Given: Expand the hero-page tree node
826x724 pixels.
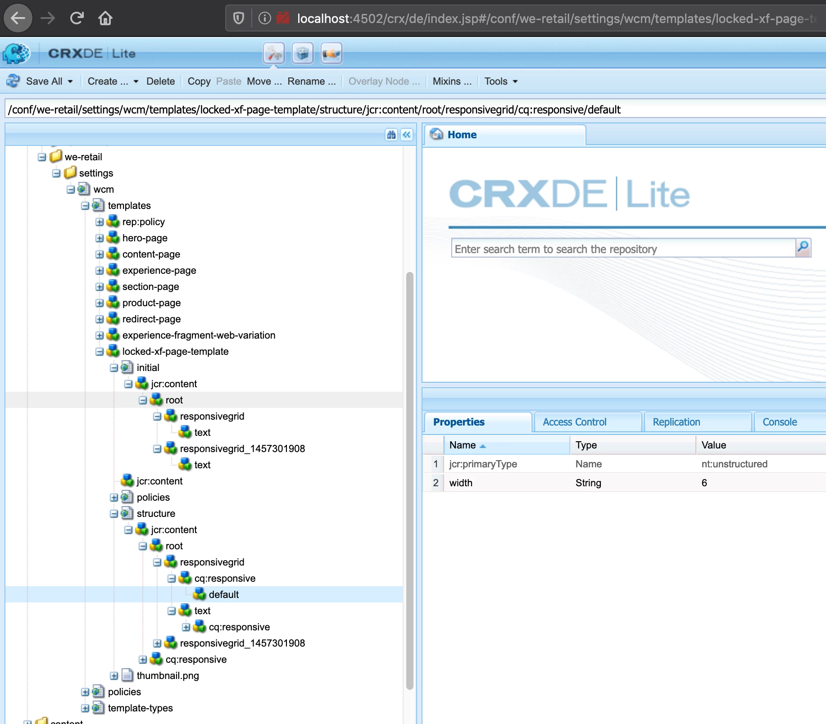Looking at the screenshot, I should (100, 238).
